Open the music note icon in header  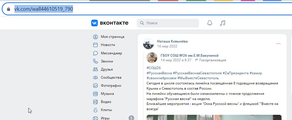point(222,23)
